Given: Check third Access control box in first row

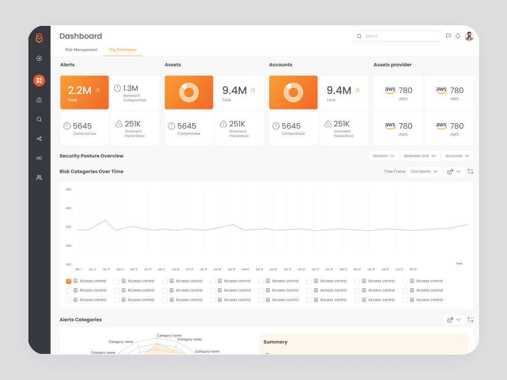Looking at the screenshot, I should tap(165, 281).
